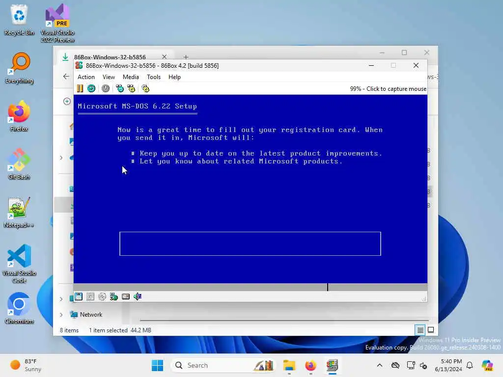Click the CD-ROM drive status icon
The height and width of the screenshot is (377, 503).
102,296
